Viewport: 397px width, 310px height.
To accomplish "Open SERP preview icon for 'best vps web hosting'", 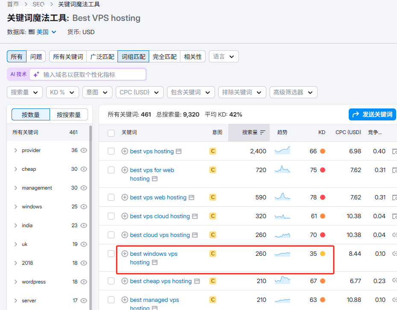I will tap(191, 198).
